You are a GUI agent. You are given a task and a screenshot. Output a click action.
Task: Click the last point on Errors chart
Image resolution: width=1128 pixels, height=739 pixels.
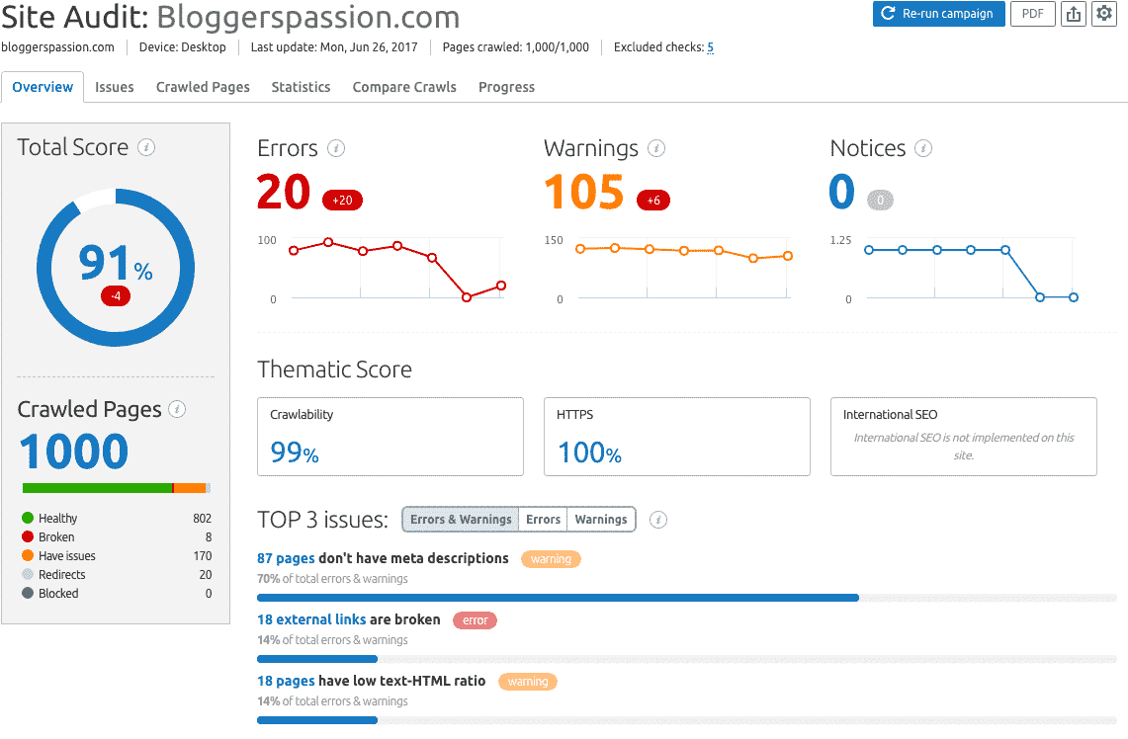(x=501, y=286)
